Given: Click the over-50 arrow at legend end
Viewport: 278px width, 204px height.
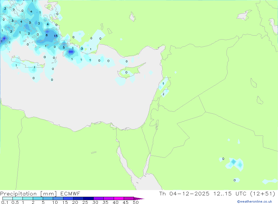Looking at the screenshot, I should tap(139, 198).
